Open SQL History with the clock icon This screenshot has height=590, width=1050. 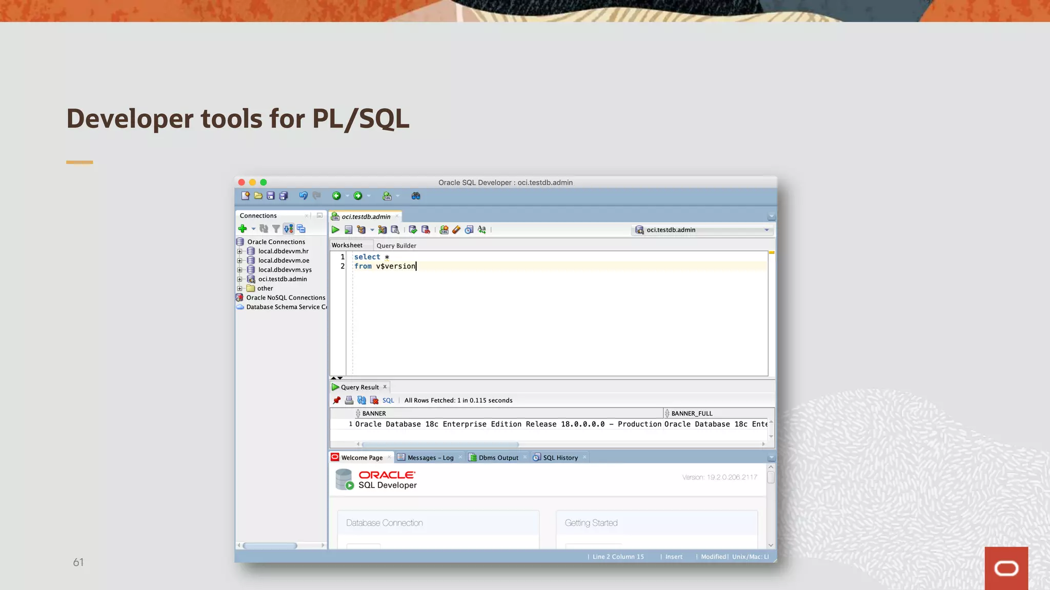[469, 229]
